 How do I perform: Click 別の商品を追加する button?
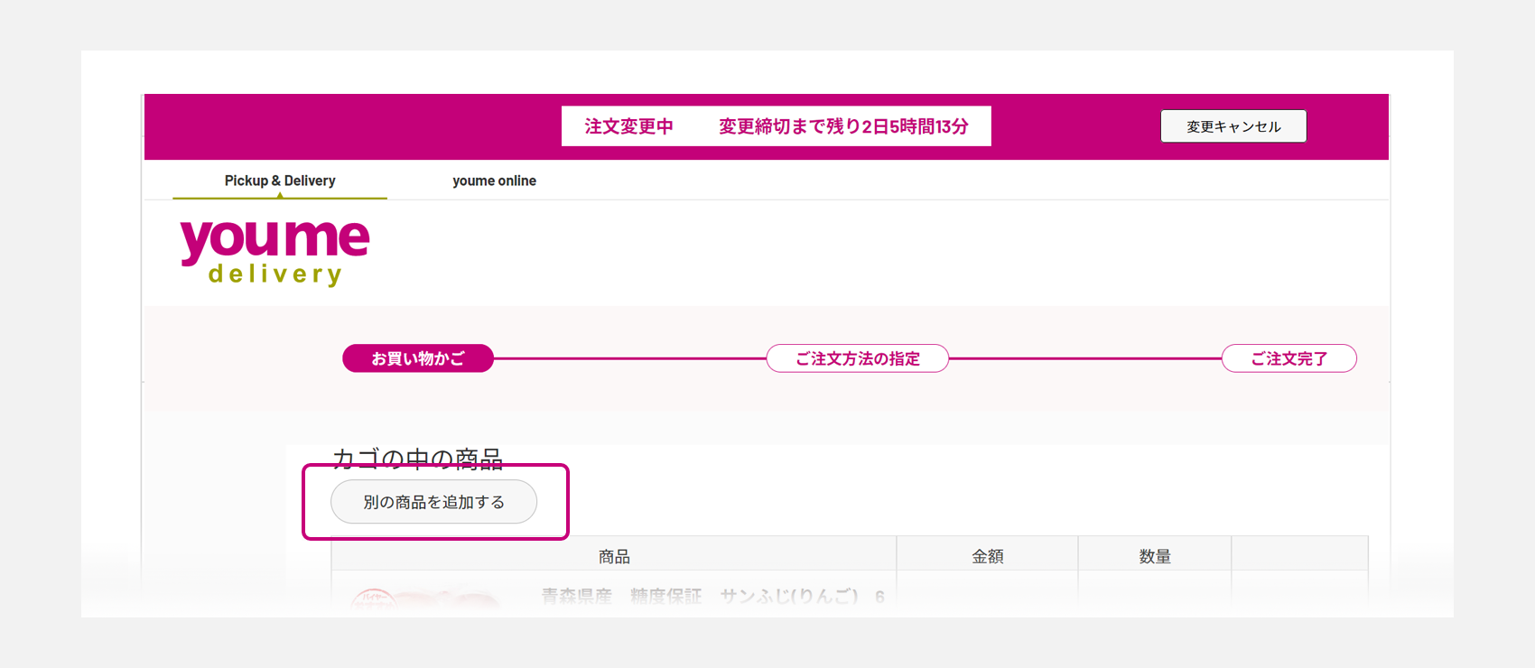pyautogui.click(x=434, y=502)
